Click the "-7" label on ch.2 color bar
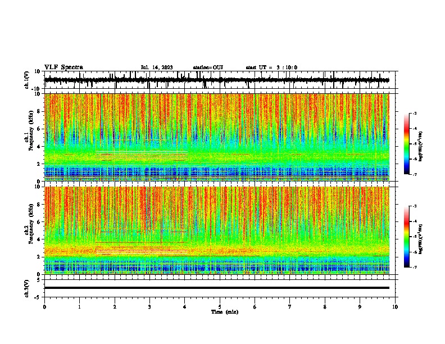This screenshot has width=445, height=344. tap(415, 268)
